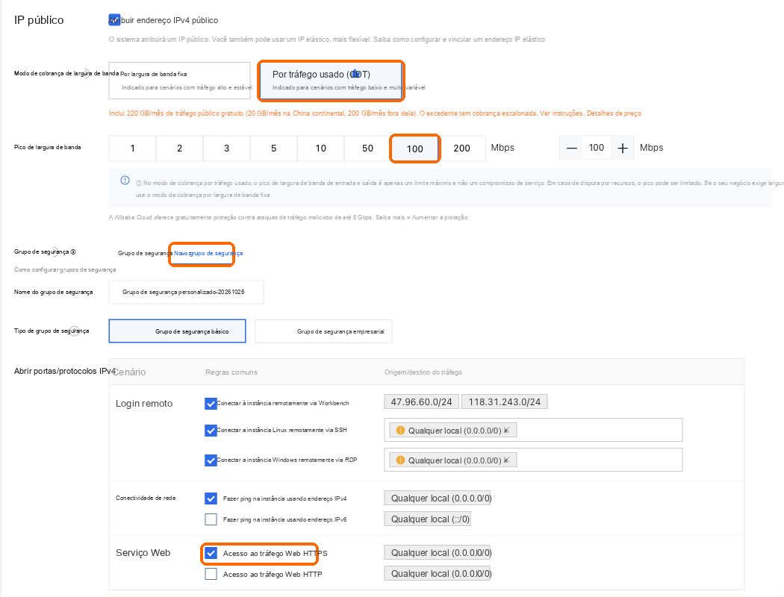This screenshot has height=597, width=784.
Task: Choose 3 Mbps peak bandwidth
Action: (226, 149)
